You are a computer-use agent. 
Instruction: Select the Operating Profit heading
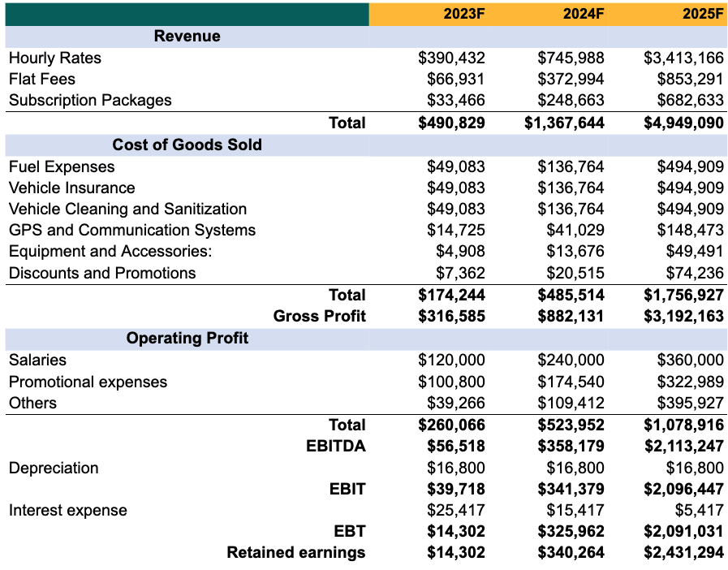click(187, 339)
